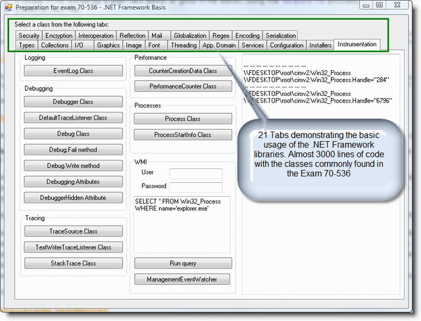Run the ProcessStartInfo Class demo
Viewport: 421px width, 321px height.
click(183, 135)
